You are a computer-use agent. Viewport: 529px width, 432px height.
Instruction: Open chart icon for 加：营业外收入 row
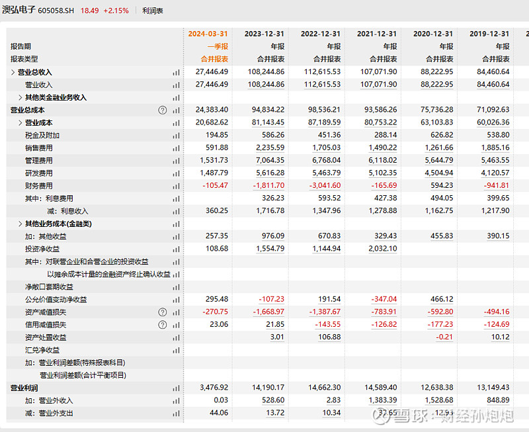(176, 401)
